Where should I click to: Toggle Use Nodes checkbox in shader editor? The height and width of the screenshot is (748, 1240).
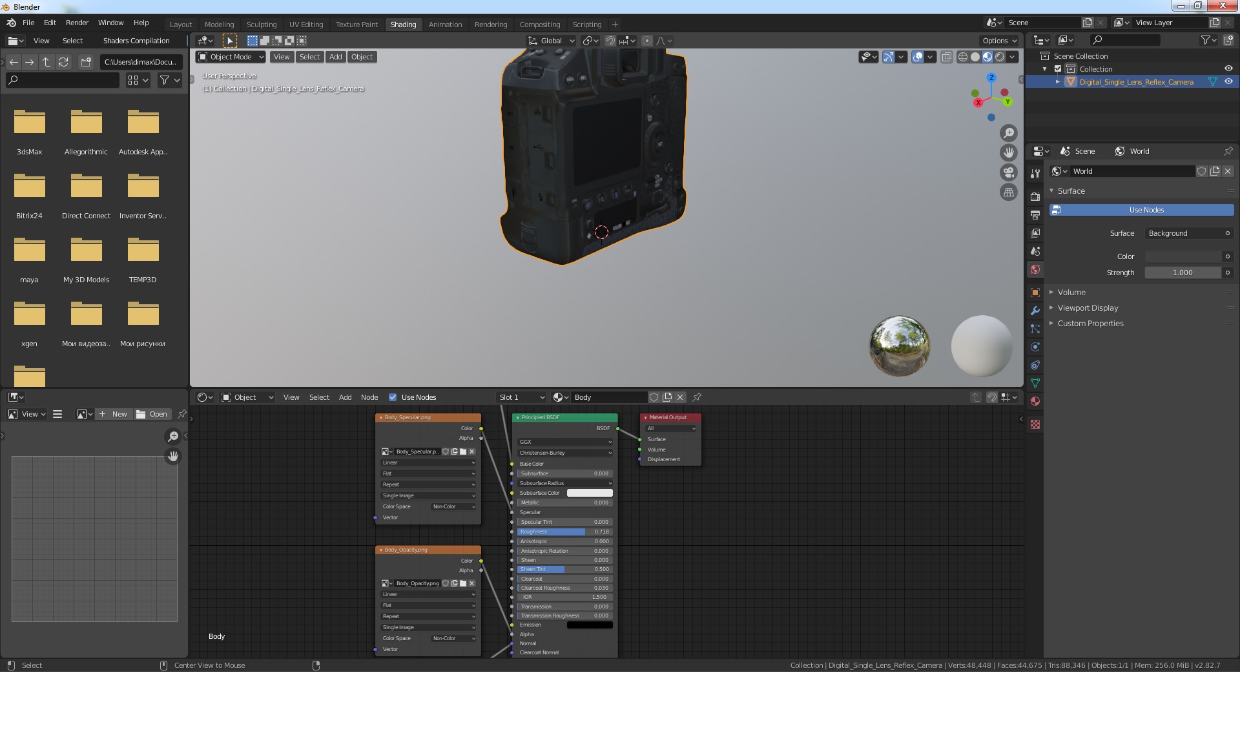tap(394, 397)
